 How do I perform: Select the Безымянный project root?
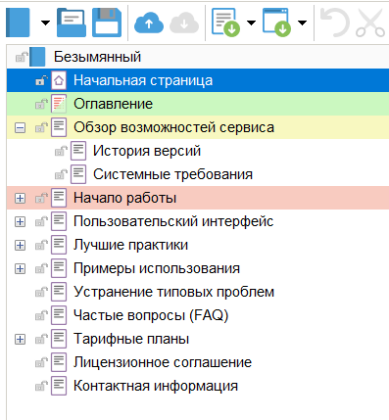(x=97, y=57)
